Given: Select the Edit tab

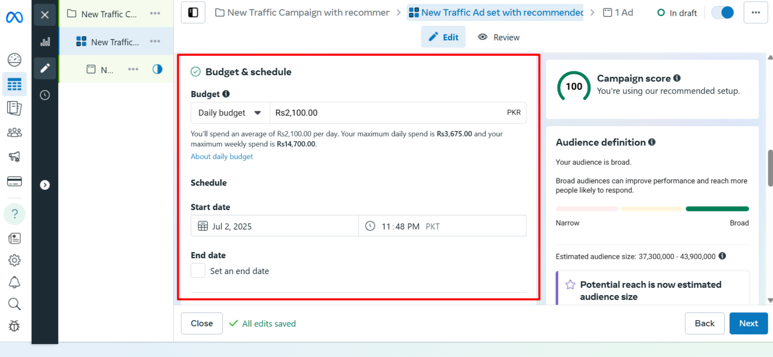Looking at the screenshot, I should [443, 37].
